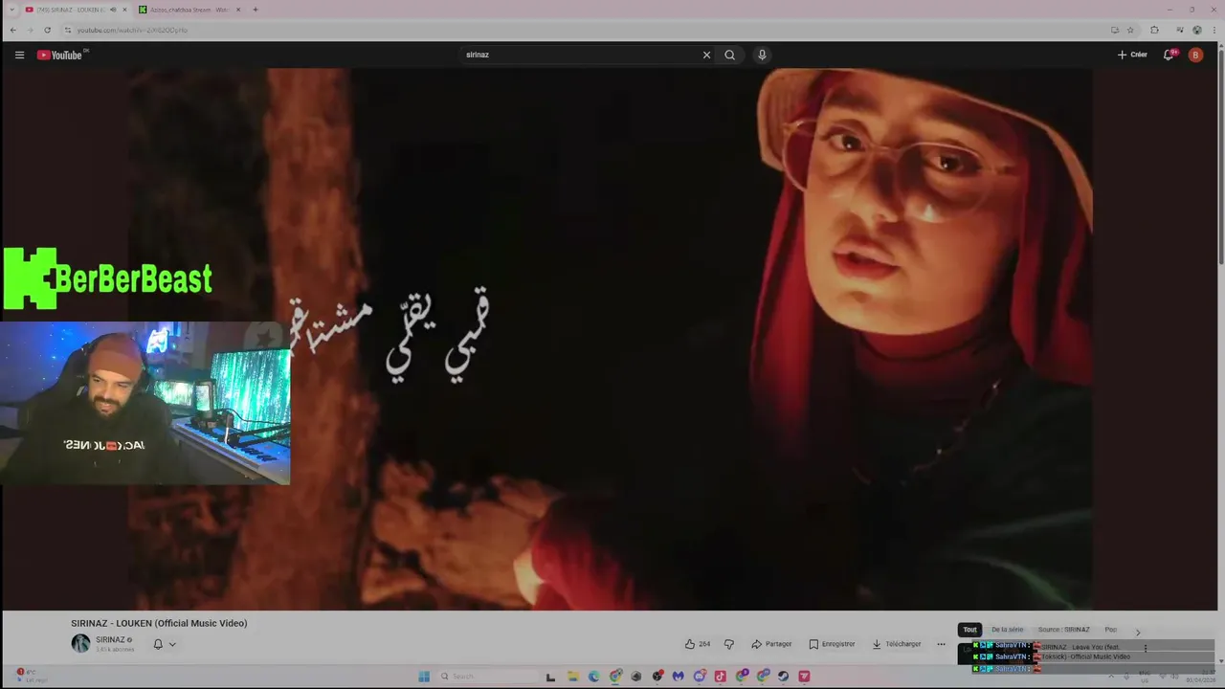
Task: Open Discord from the taskbar
Action: [699, 677]
